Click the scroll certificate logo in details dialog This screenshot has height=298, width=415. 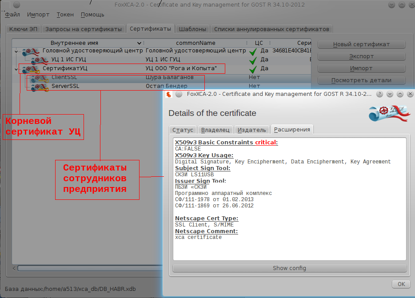tap(389, 113)
